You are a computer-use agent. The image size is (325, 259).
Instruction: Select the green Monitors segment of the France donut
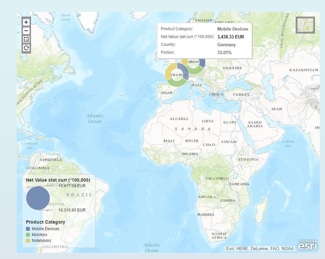coord(177,83)
